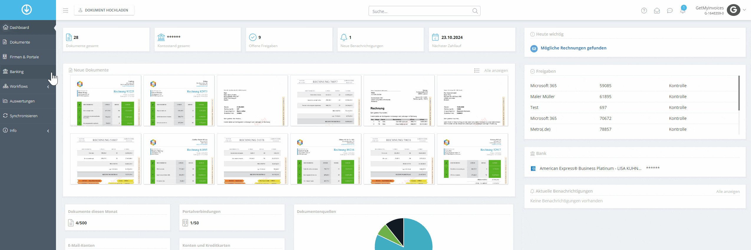Open the envelope inbox icon
The image size is (751, 250).
(657, 11)
